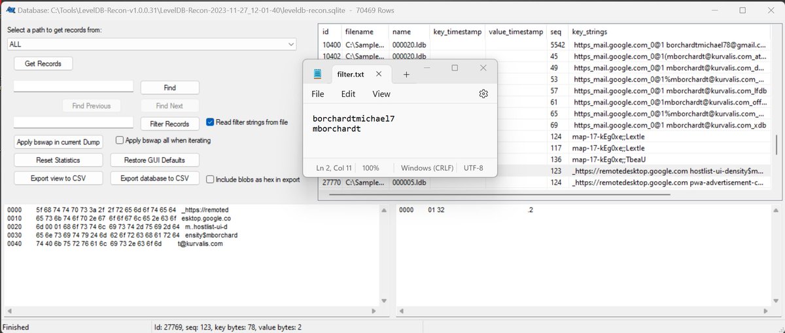The height and width of the screenshot is (333, 785).
Task: Click the Reset Statistics button
Action: pyautogui.click(x=58, y=160)
